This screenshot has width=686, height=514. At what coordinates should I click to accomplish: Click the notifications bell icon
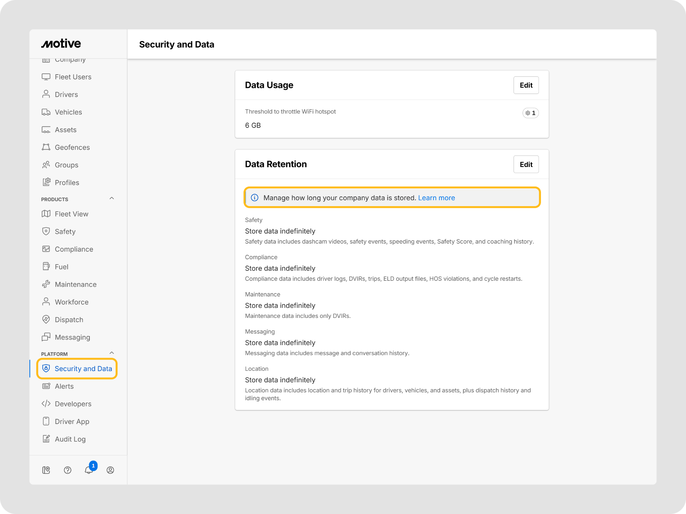tap(89, 470)
